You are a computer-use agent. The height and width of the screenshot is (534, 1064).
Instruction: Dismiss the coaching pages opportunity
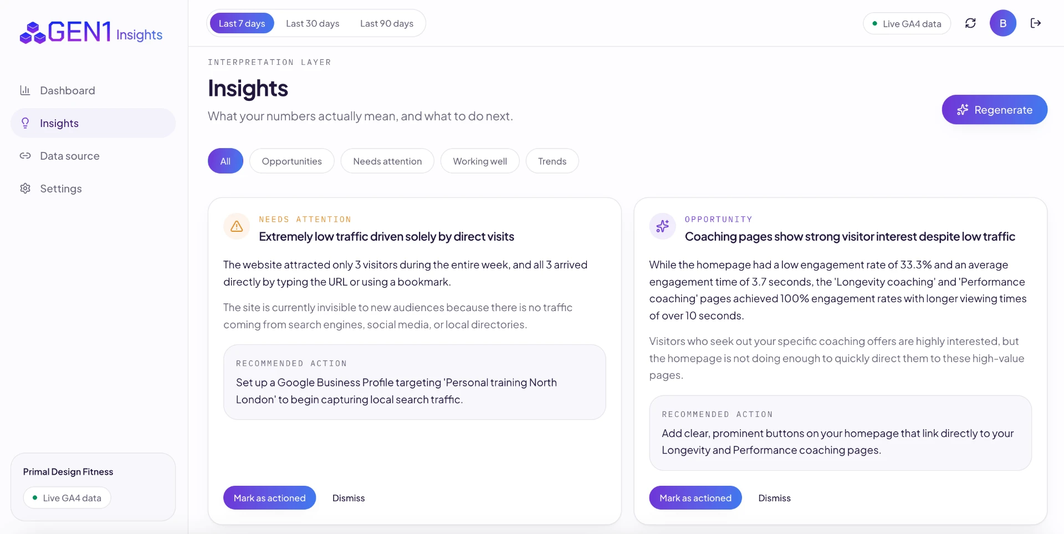(775, 498)
